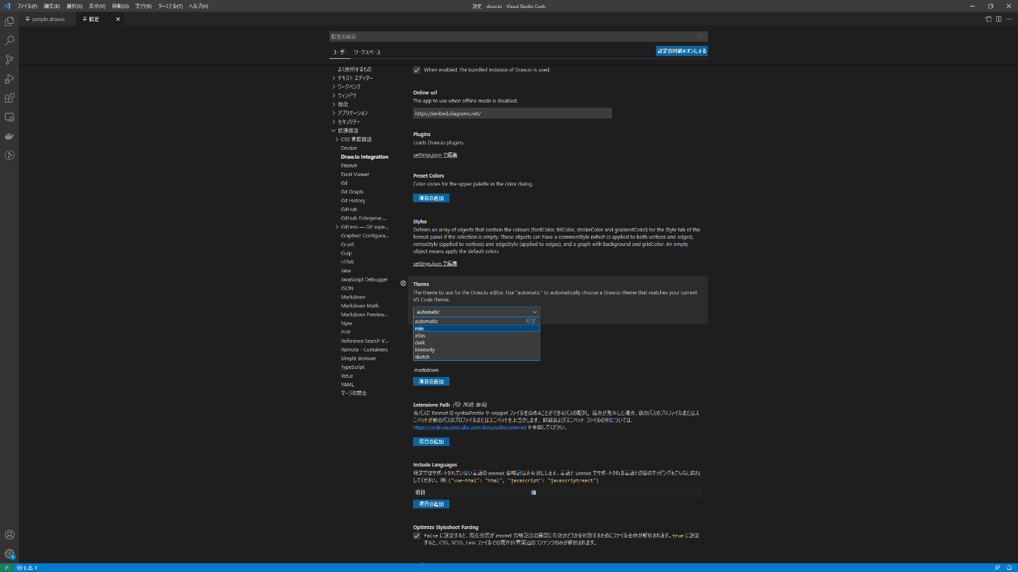Screen dimensions: 1018x572
Task: Open the Source Control view
Action: tap(9, 60)
